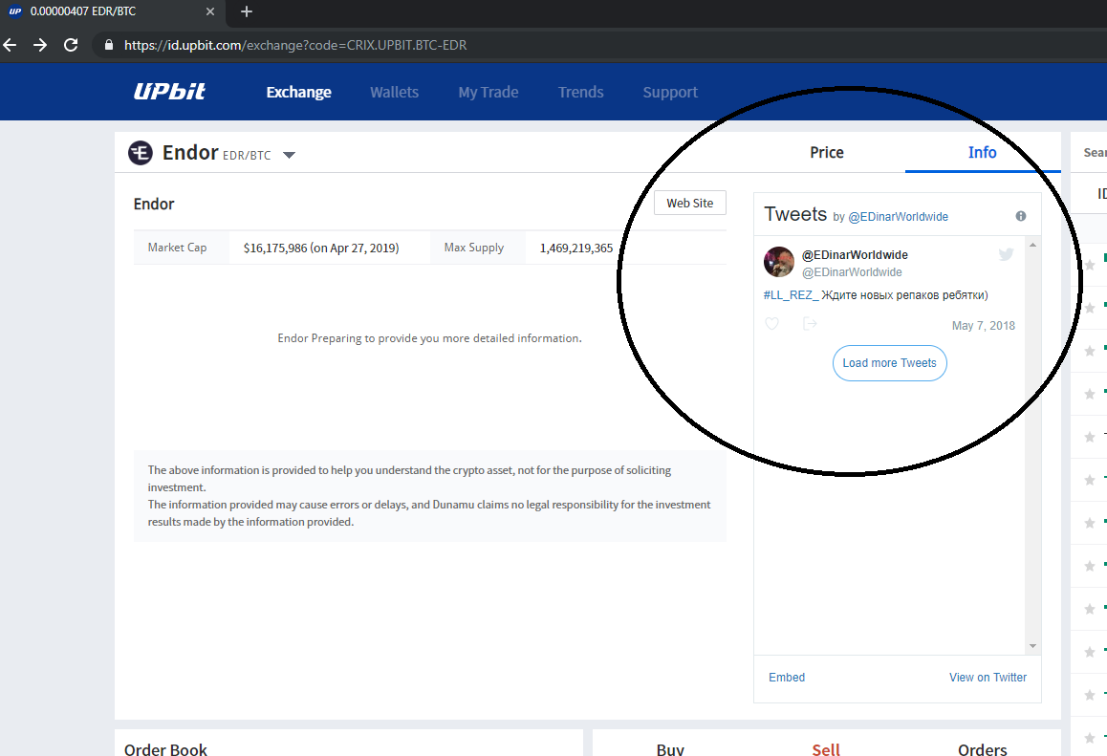Open the Wallets menu
Screen dimensions: 1107x756
tap(395, 93)
